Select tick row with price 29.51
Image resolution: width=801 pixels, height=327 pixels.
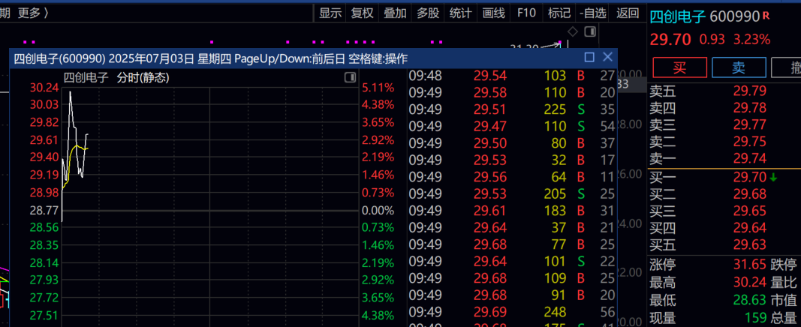coord(512,109)
